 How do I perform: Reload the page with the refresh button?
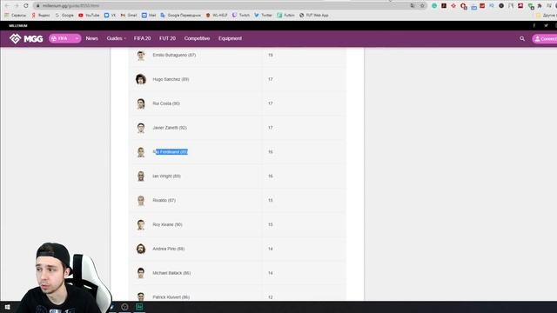[x=26, y=6]
